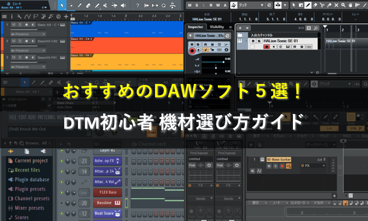The image size is (368, 221).
Task: Click the Q quantize icon in Studio One toolbar
Action: [163, 5]
